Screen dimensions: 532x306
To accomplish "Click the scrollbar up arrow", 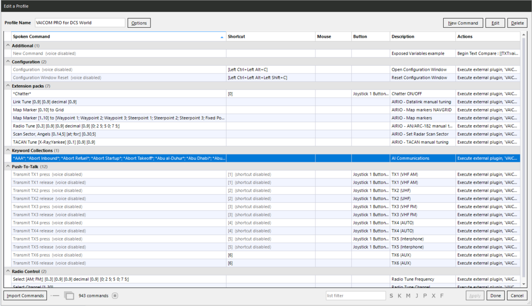I will (x=524, y=35).
